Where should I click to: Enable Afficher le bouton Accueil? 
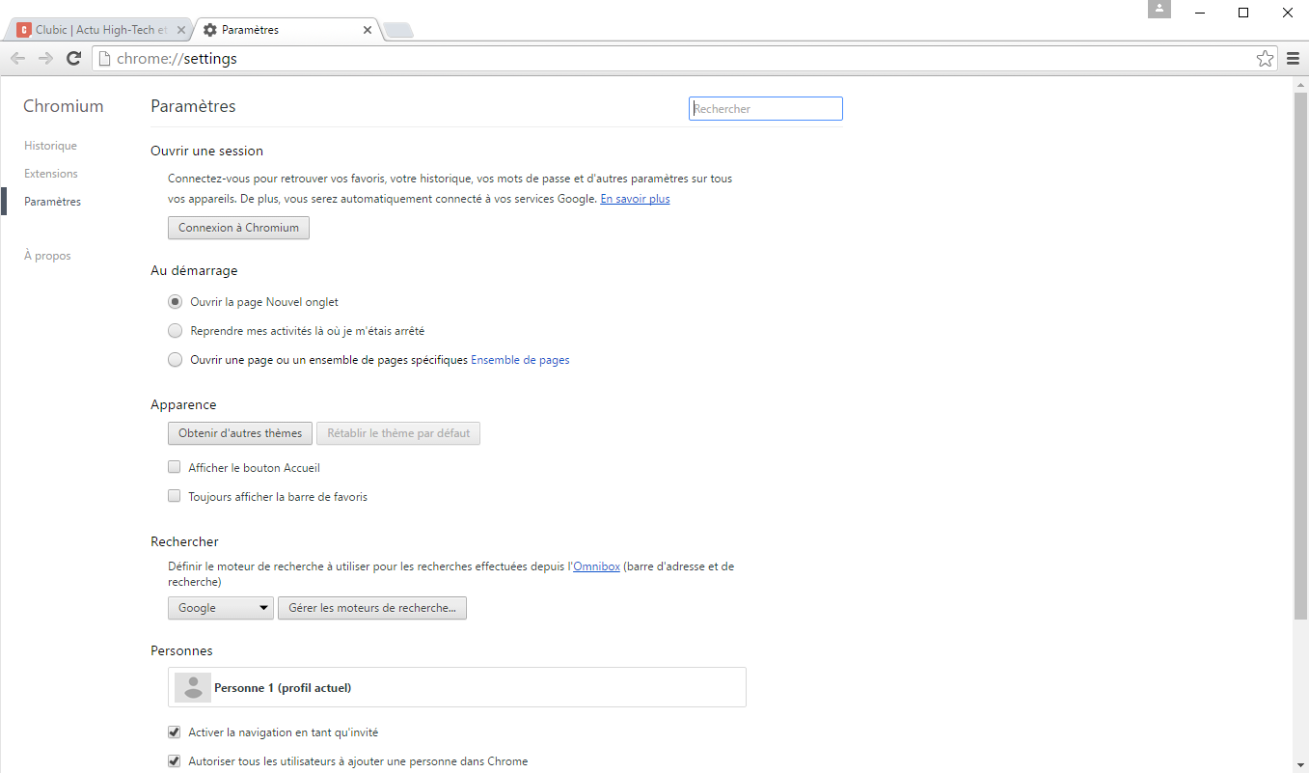coord(174,466)
